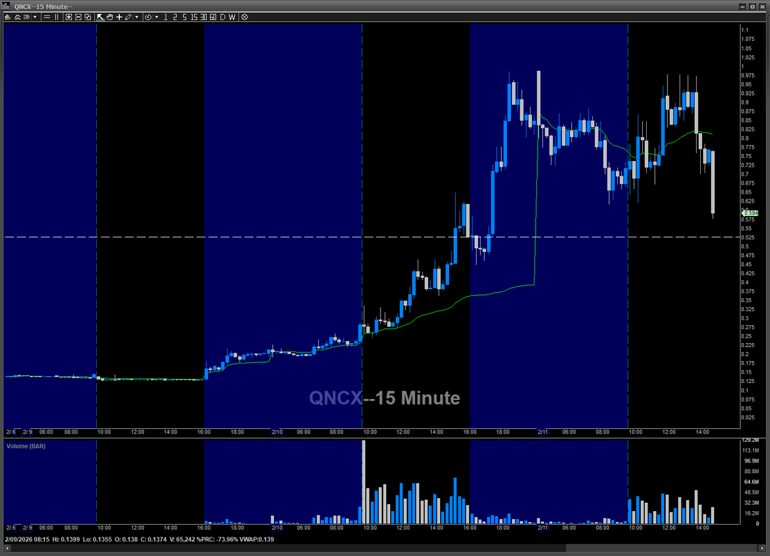This screenshot has height=556, width=770.
Task: Click the 2/11 date marker on price chart axis
Action: 543,432
